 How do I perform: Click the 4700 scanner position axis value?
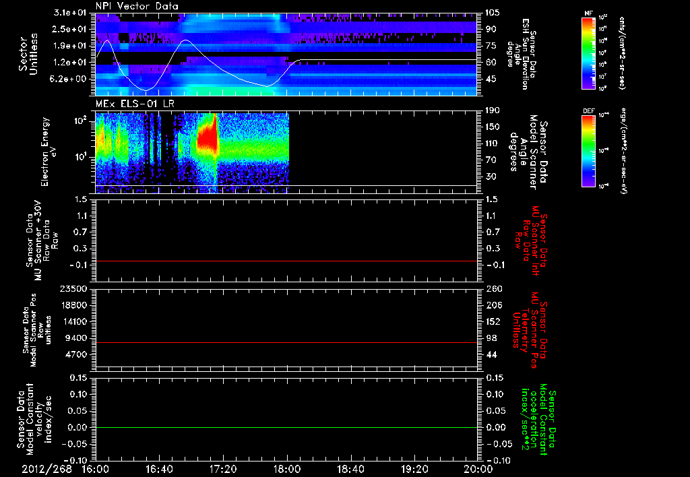(77, 354)
